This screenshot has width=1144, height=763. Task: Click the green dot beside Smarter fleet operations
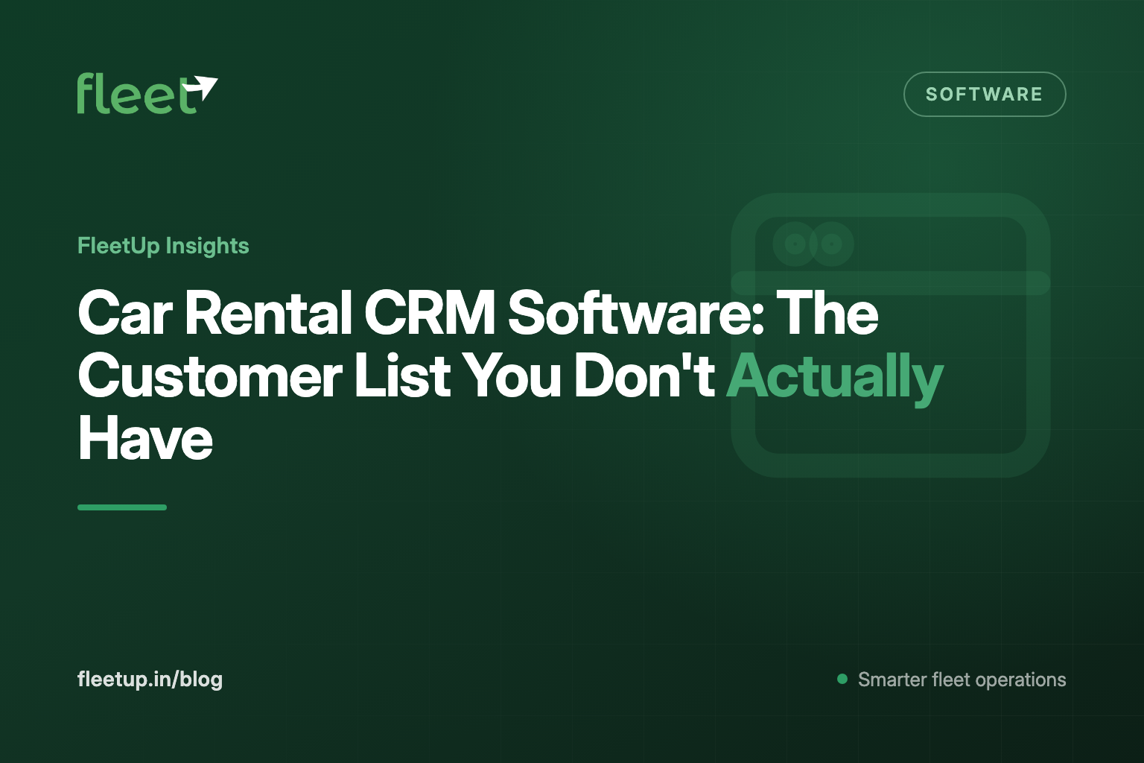(842, 679)
